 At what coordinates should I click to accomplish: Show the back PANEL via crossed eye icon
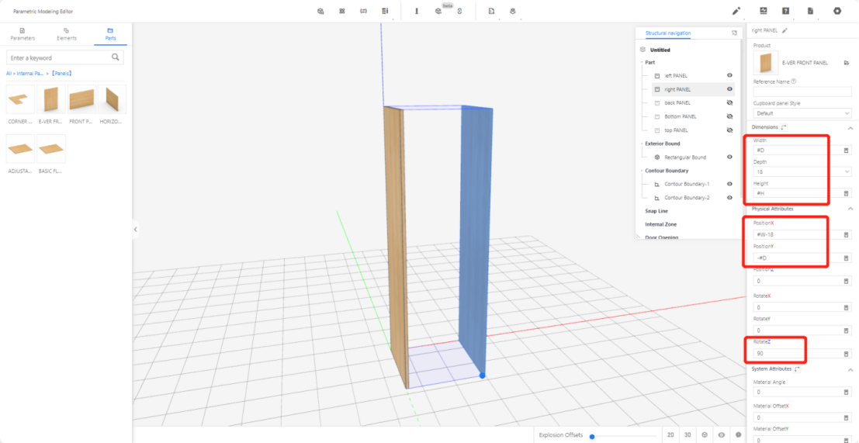click(729, 102)
